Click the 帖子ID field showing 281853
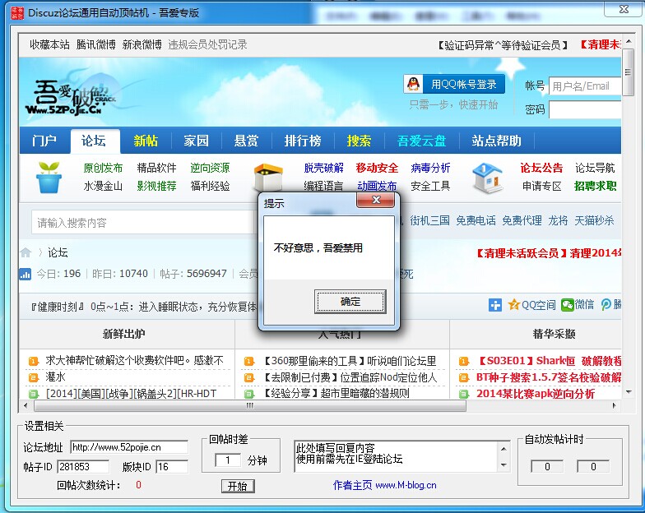The image size is (645, 513). pyautogui.click(x=83, y=467)
